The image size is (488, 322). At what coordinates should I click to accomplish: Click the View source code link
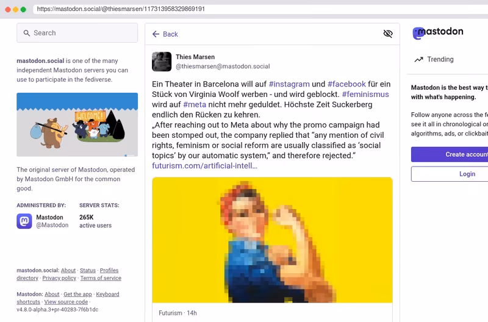66,302
